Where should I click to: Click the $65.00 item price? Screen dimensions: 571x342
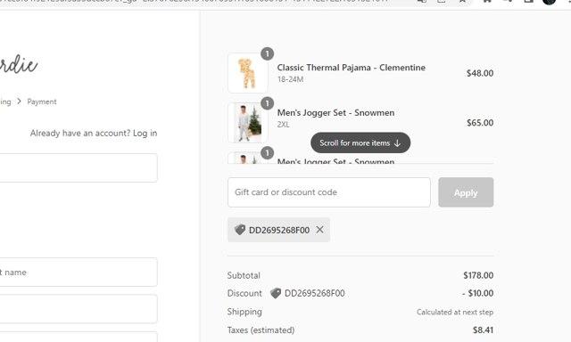click(480, 123)
